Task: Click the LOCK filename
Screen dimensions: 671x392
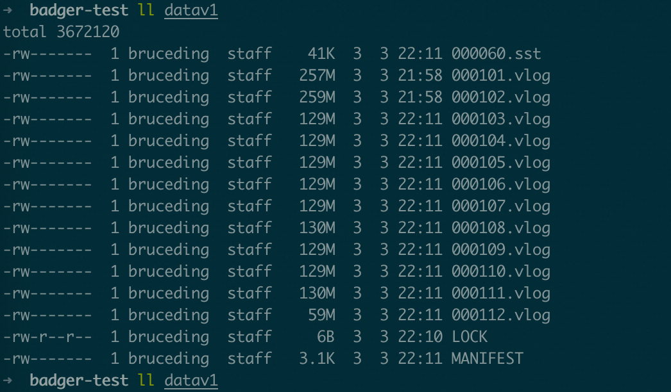Action: (x=470, y=337)
